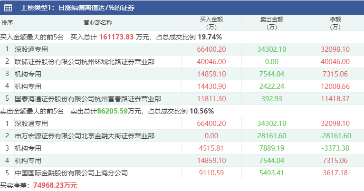Select net amount 3617.18

335,173
